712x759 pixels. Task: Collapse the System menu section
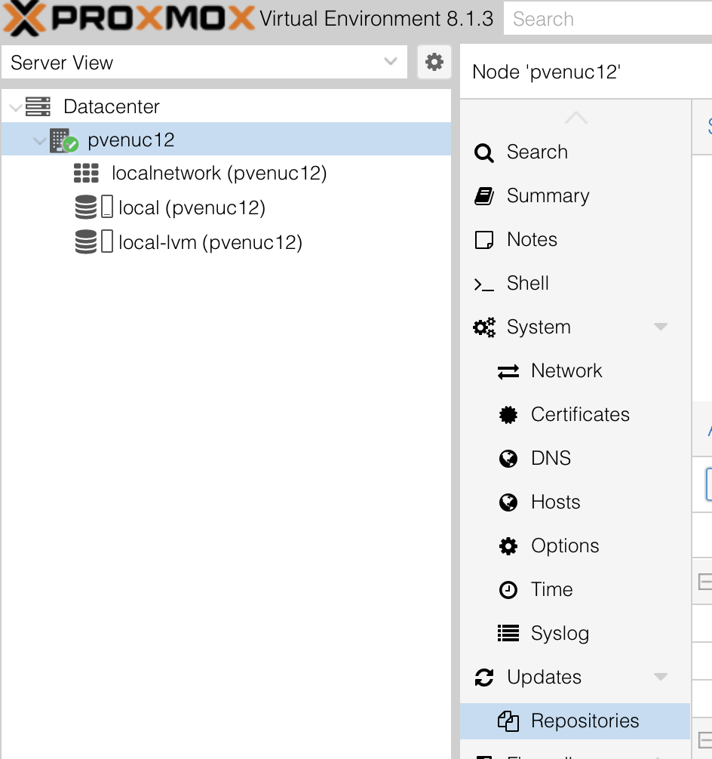point(661,327)
